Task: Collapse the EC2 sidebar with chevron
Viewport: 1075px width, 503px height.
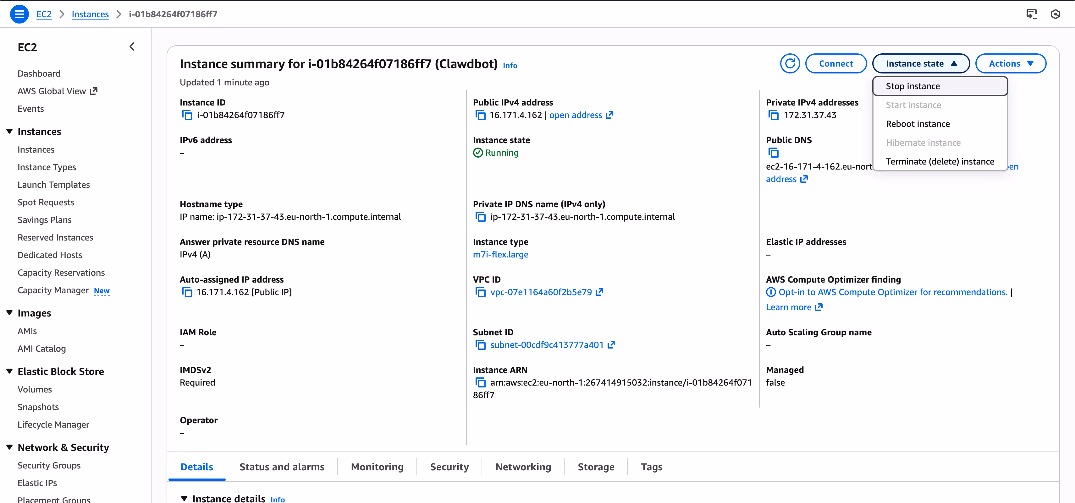Action: click(132, 47)
